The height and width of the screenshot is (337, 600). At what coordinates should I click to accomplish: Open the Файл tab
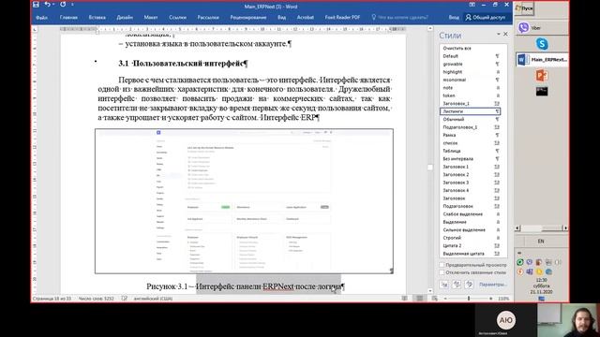(x=41, y=17)
